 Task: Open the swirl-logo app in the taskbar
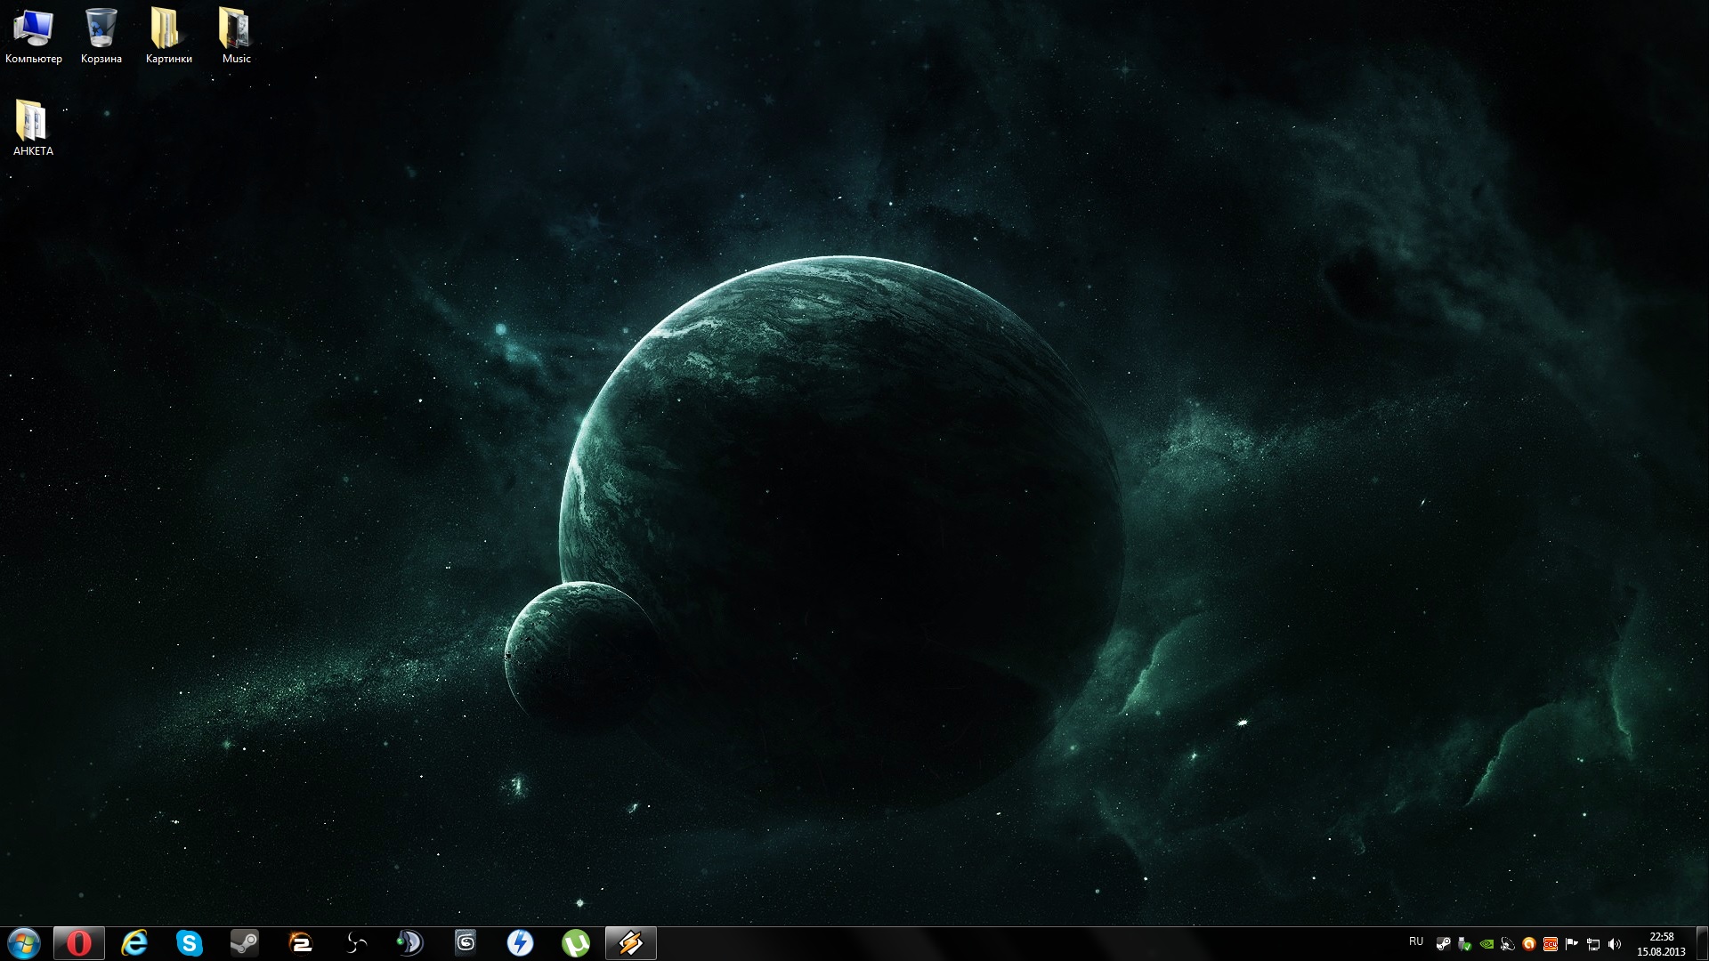(355, 943)
